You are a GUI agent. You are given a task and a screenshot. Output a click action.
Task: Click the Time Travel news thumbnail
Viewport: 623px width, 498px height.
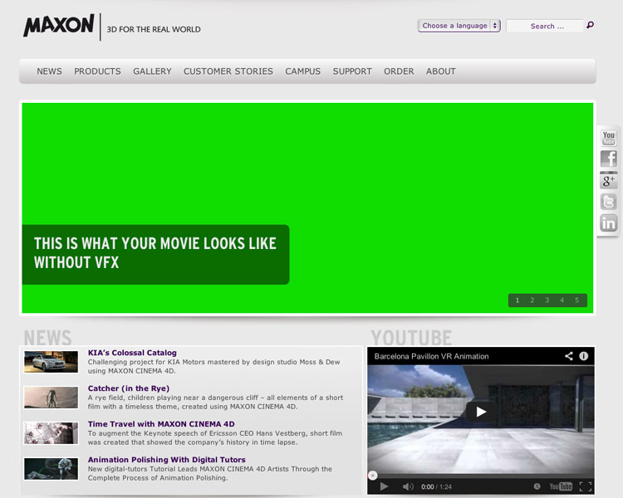51,433
